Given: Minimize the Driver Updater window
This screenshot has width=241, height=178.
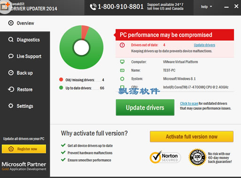Looking at the screenshot, I should (x=226, y=7).
